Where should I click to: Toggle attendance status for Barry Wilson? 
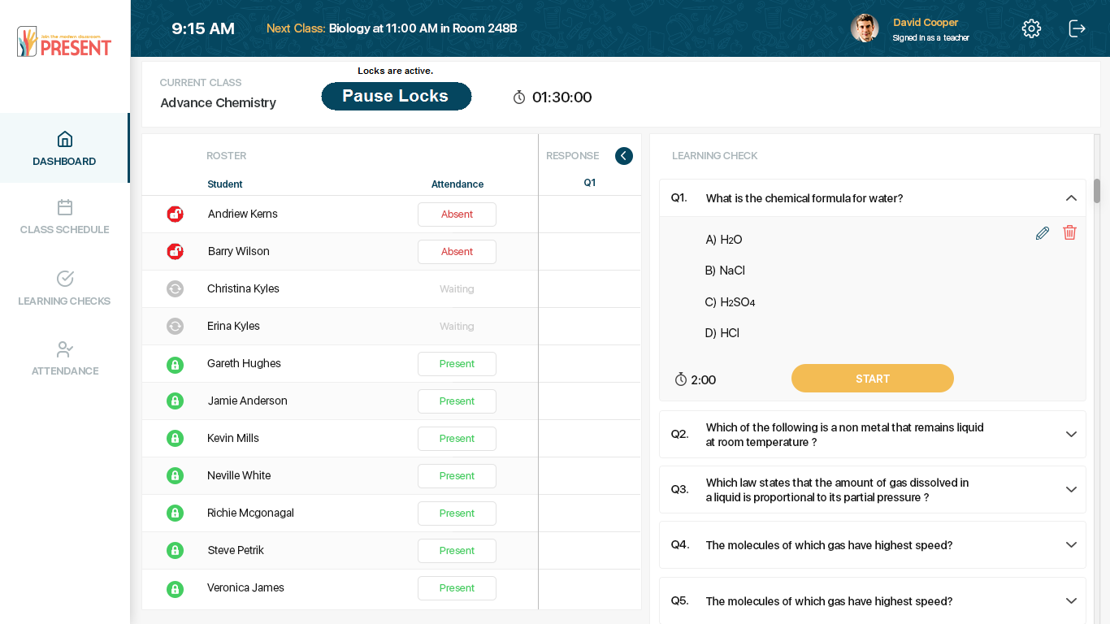pyautogui.click(x=457, y=252)
